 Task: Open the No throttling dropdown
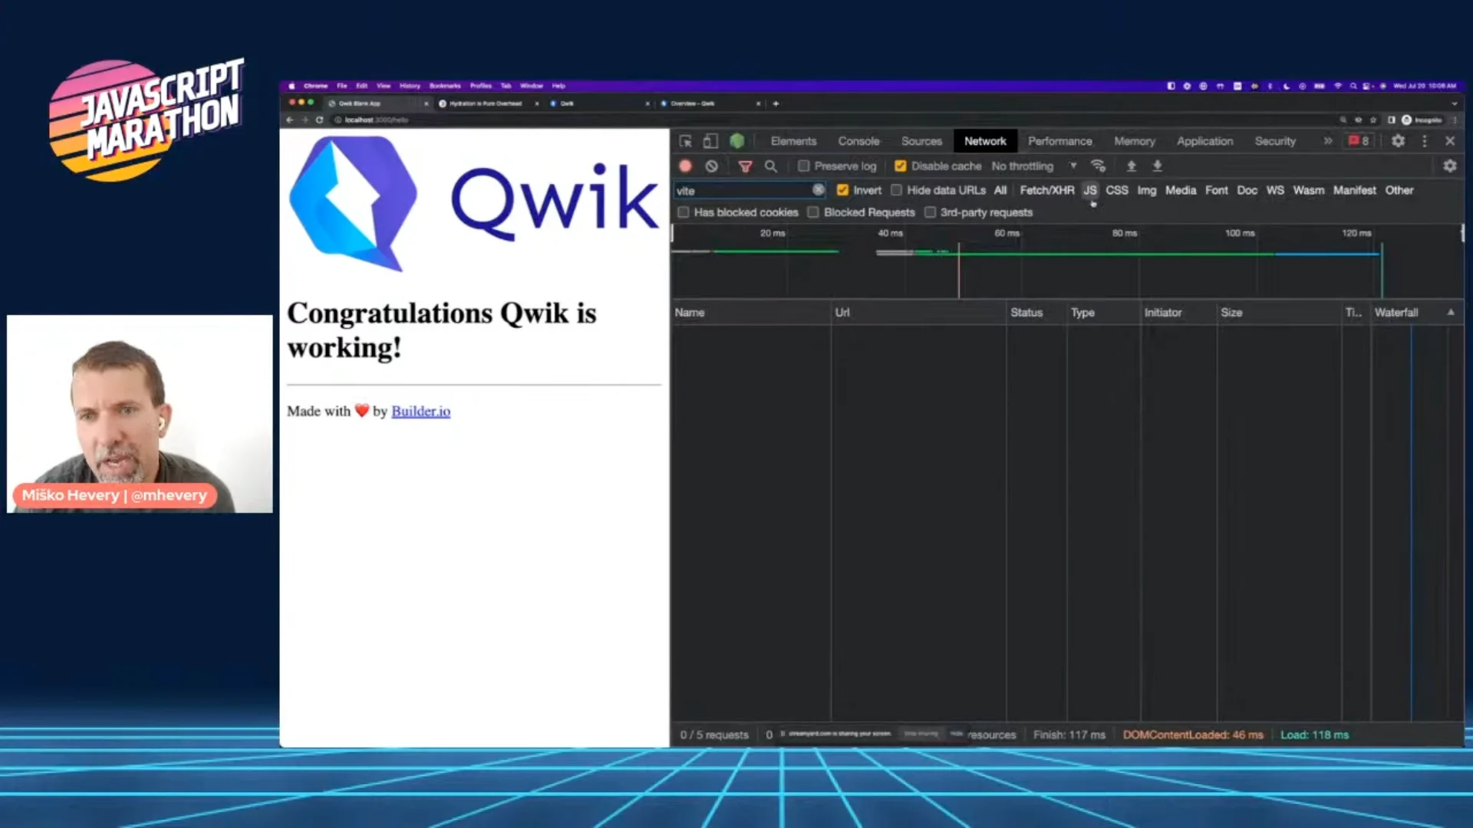[1023, 166]
